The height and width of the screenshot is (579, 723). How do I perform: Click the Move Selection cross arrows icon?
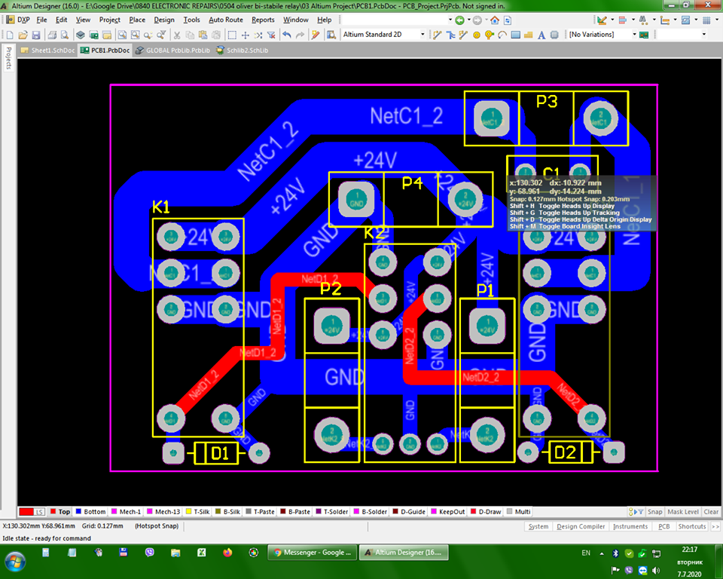246,35
